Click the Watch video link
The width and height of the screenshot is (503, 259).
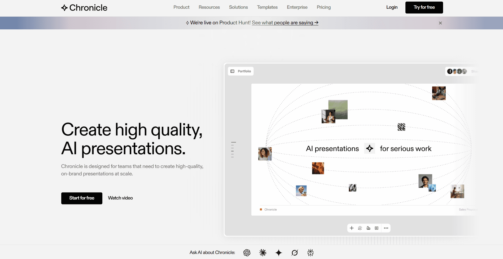pos(120,198)
